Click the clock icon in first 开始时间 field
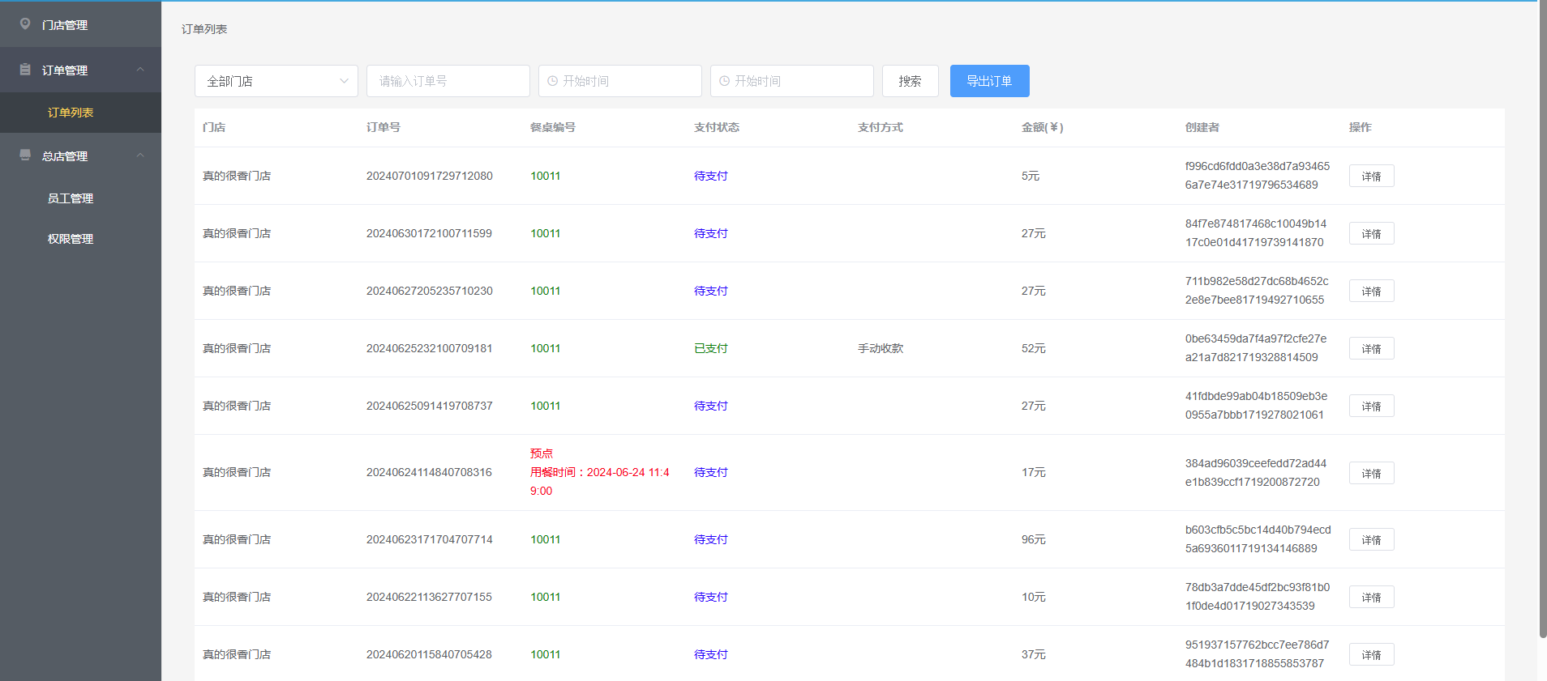This screenshot has height=681, width=1547. [x=553, y=81]
